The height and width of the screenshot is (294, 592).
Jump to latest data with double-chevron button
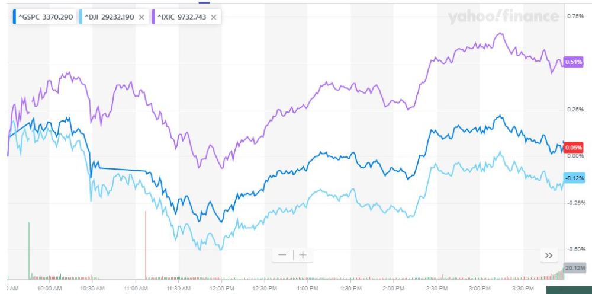[548, 255]
